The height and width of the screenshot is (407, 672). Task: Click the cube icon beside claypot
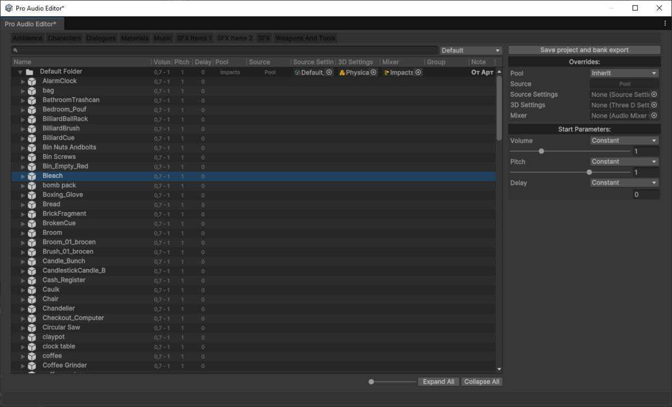[32, 337]
